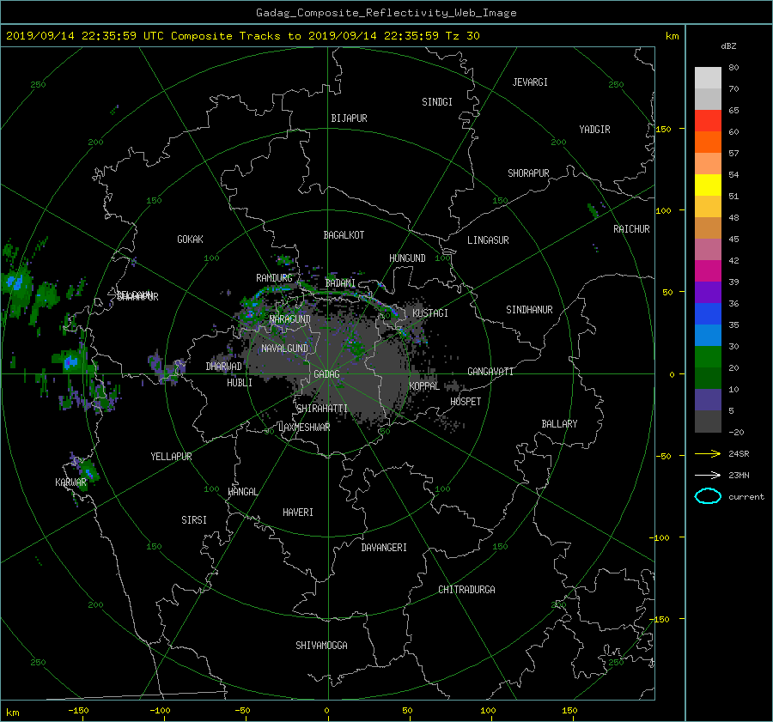This screenshot has width=773, height=722.
Task: Click the NARAGUND city label
Action: click(x=290, y=319)
